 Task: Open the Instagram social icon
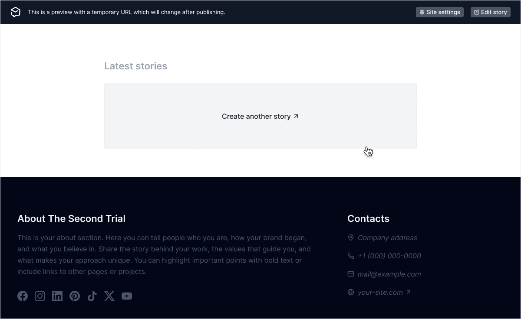40,296
